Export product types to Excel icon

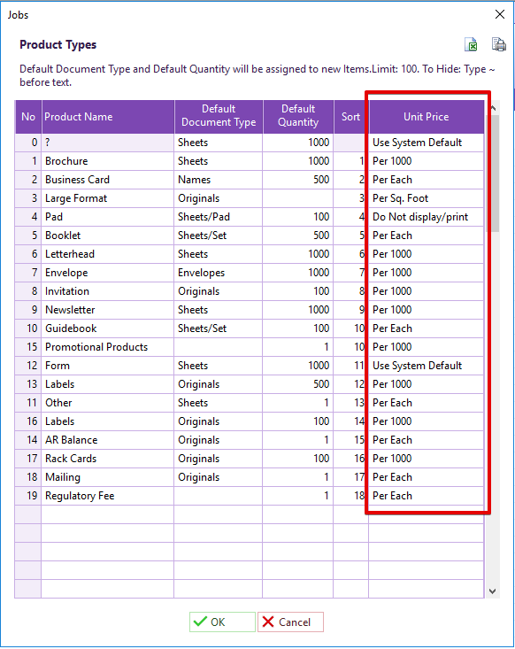click(471, 44)
